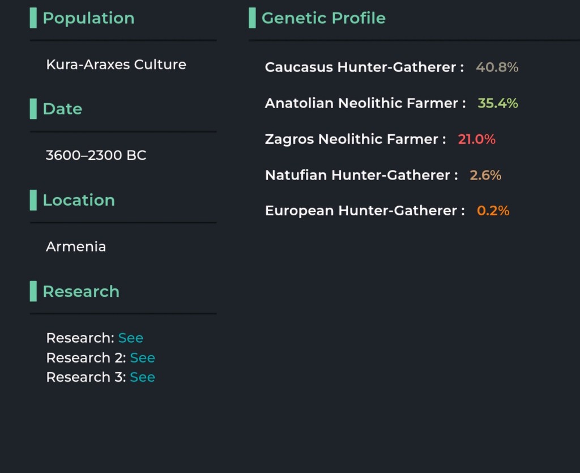The height and width of the screenshot is (473, 580).
Task: Click the green 35.4% value
Action: [x=497, y=103]
